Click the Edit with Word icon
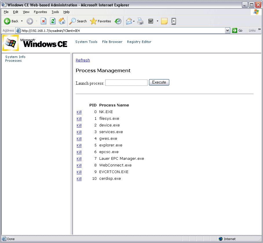The width and height of the screenshot is (263, 243). pyautogui.click(x=151, y=21)
